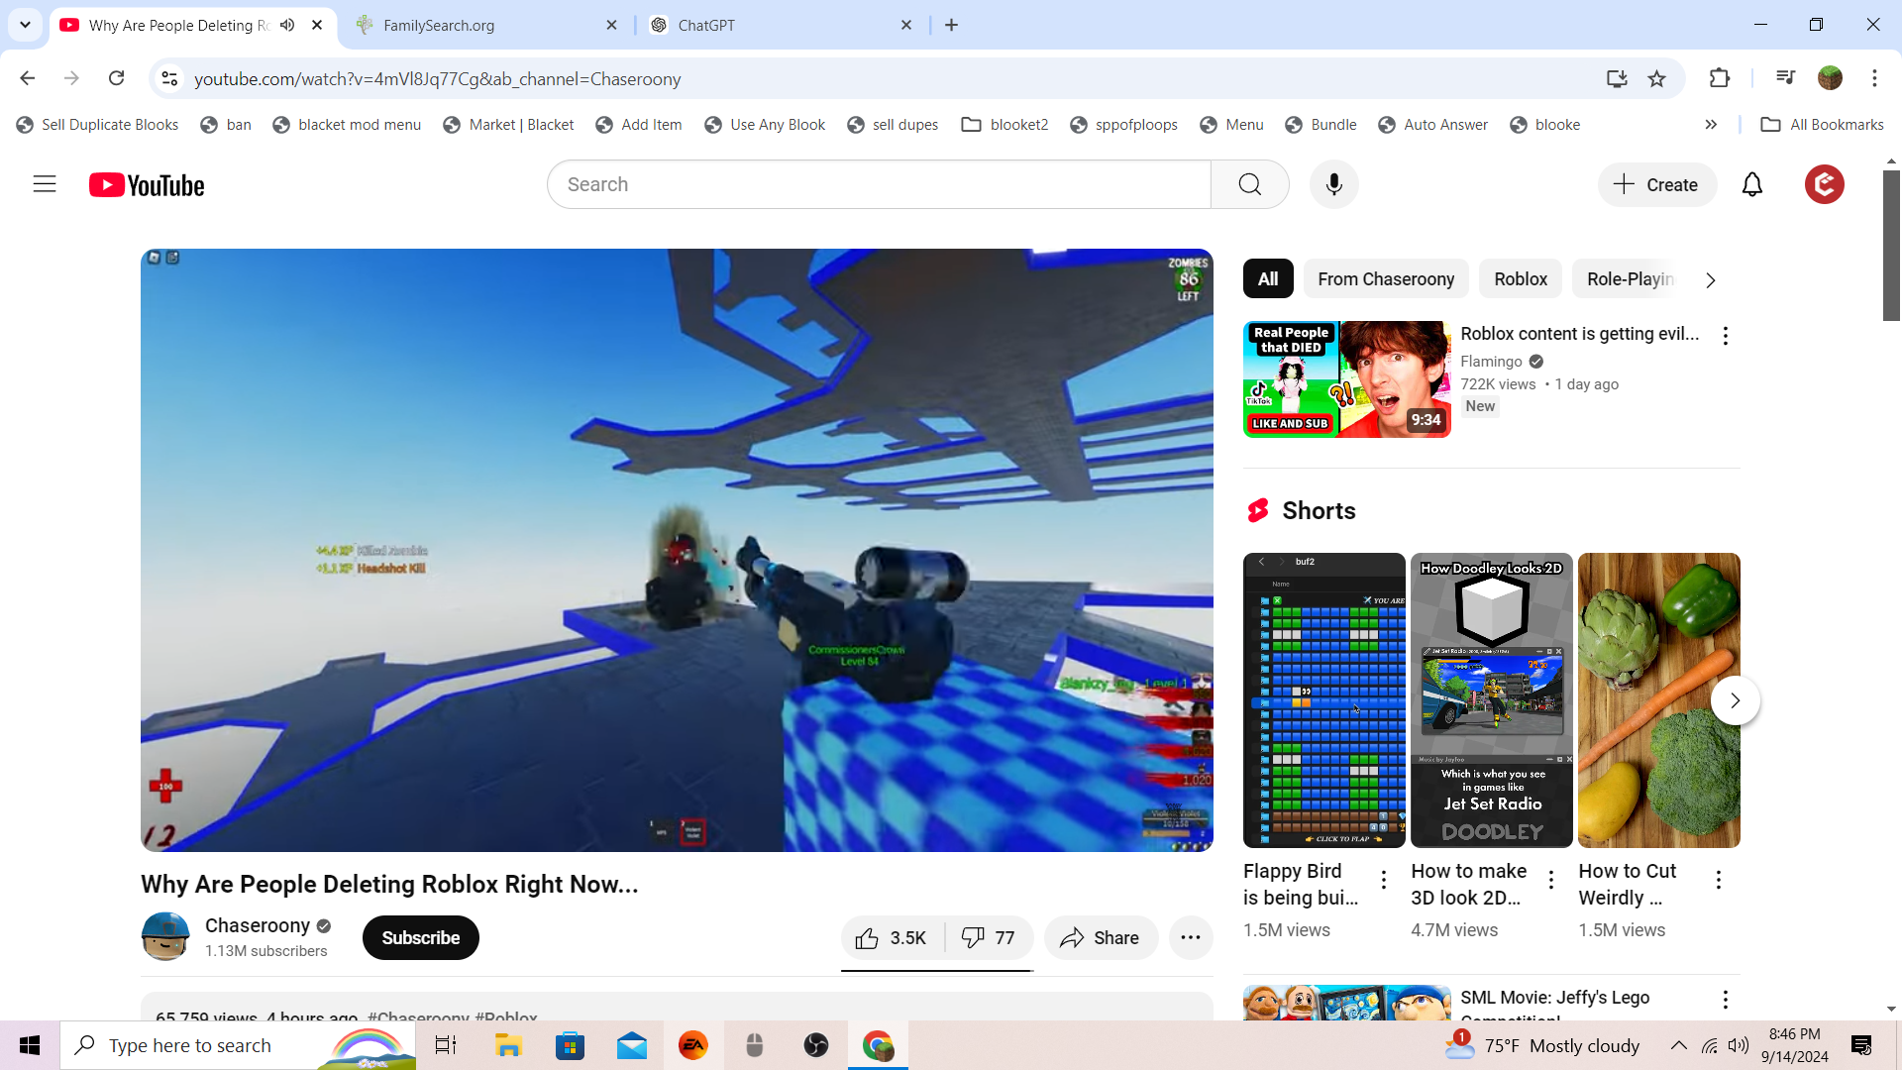
Task: Click the voice search microphone icon
Action: tap(1333, 184)
